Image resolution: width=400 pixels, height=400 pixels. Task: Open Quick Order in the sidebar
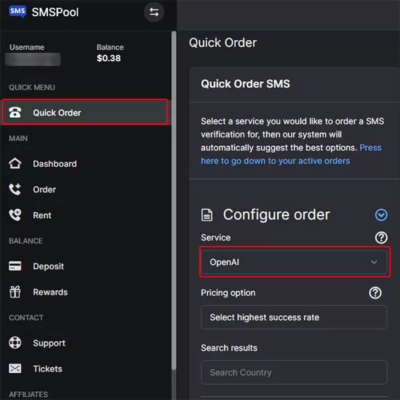(85, 112)
